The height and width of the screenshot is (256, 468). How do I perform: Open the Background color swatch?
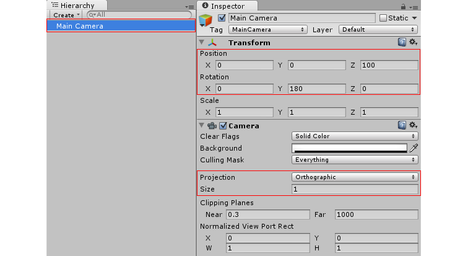(349, 148)
